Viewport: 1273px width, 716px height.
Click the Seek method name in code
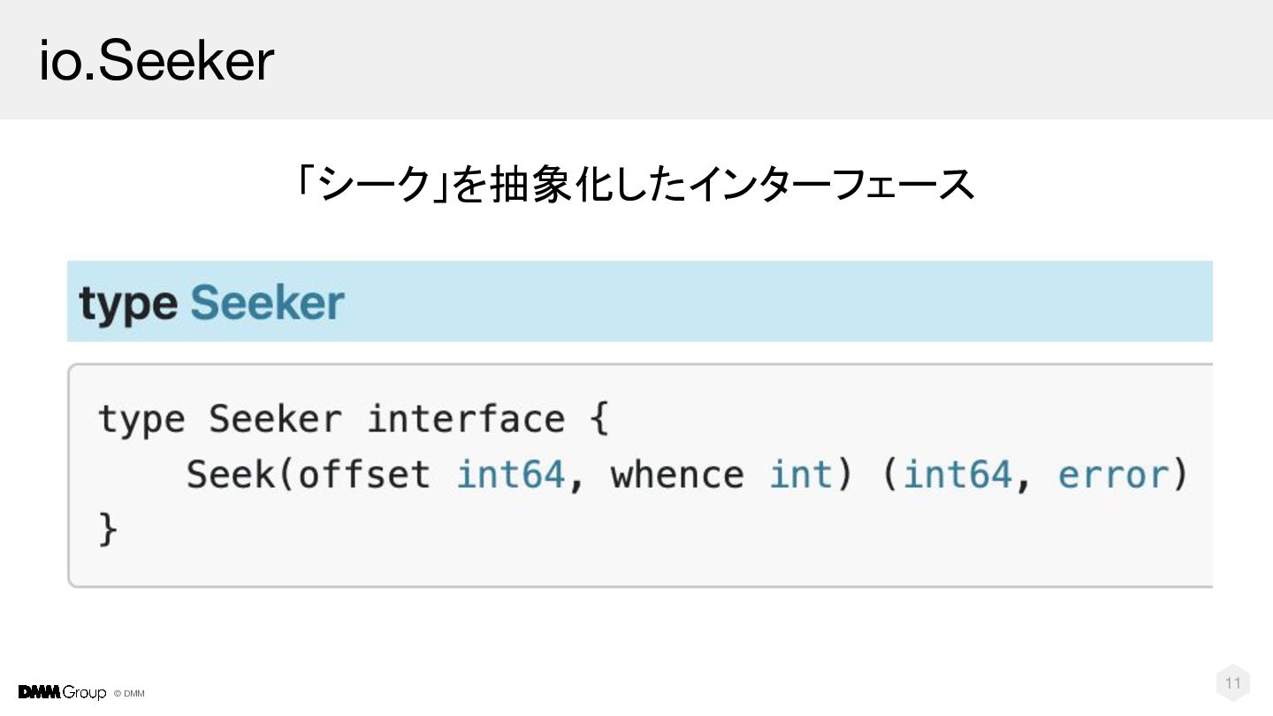tap(230, 475)
